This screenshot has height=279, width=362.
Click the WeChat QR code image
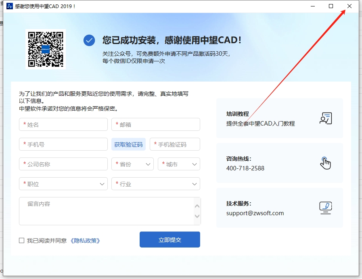[46, 49]
